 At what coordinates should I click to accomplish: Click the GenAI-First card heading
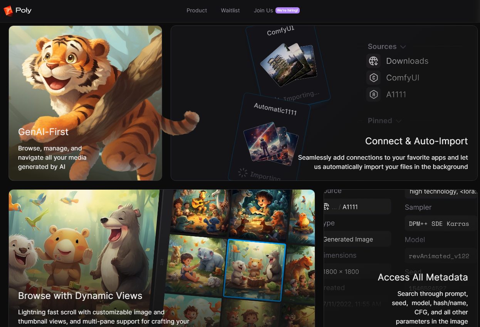pos(43,132)
